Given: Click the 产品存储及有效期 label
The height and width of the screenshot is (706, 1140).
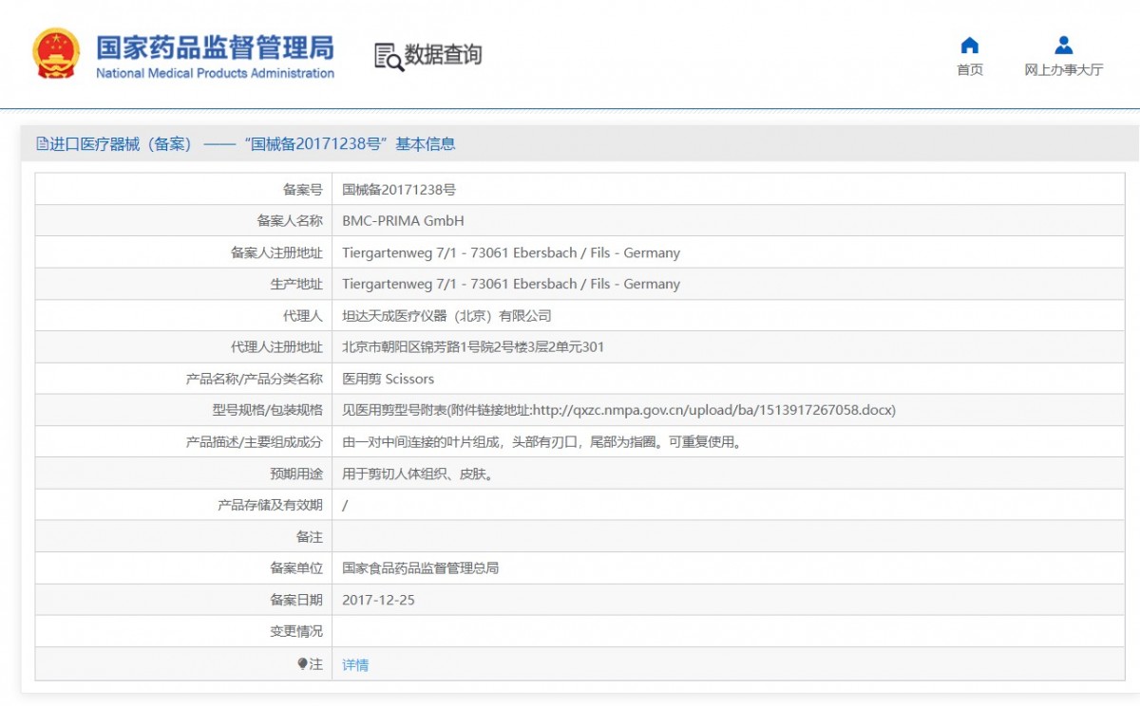Looking at the screenshot, I should tap(270, 506).
